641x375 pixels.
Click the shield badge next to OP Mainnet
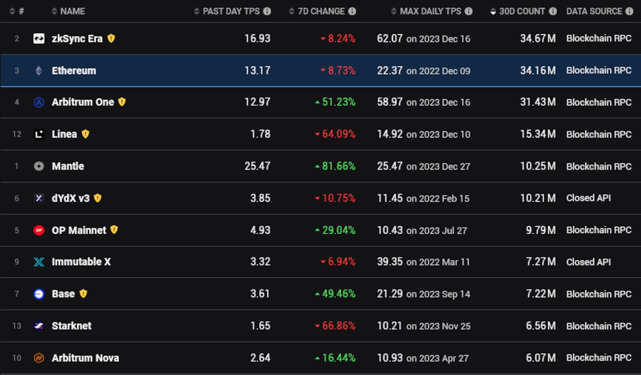click(x=114, y=230)
